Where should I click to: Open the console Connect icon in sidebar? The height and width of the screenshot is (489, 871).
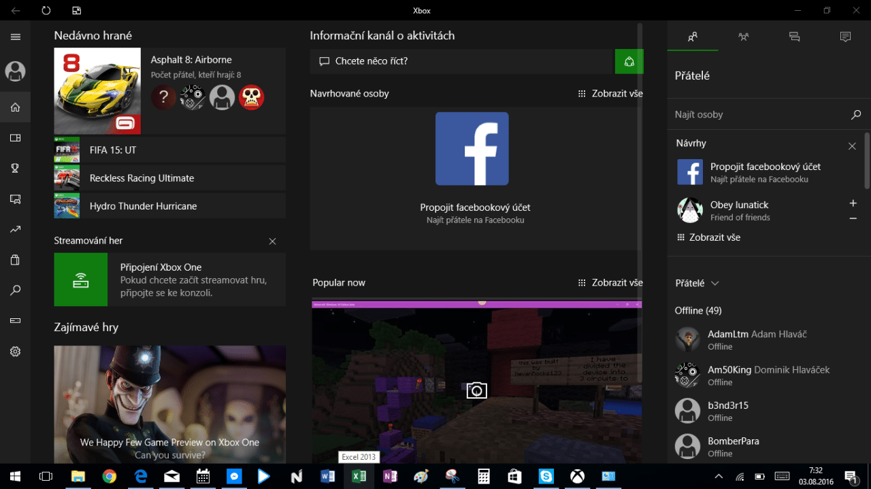coord(16,320)
